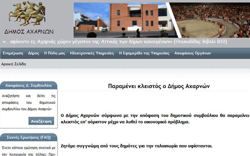This screenshot has height=156, width=250.
Task: Open the brick building banner photo
Action: click(123, 20)
